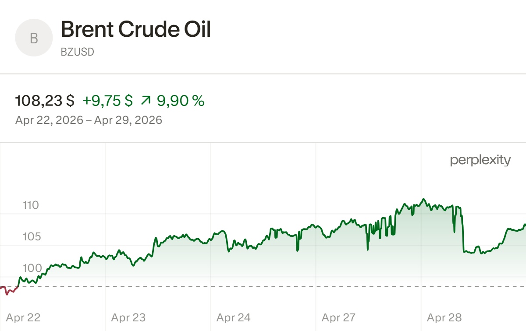
Task: Click the Apr 24 x-axis label
Action: click(x=234, y=317)
